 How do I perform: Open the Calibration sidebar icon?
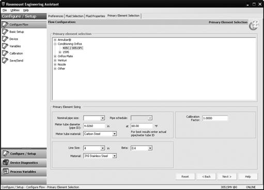click(5, 53)
